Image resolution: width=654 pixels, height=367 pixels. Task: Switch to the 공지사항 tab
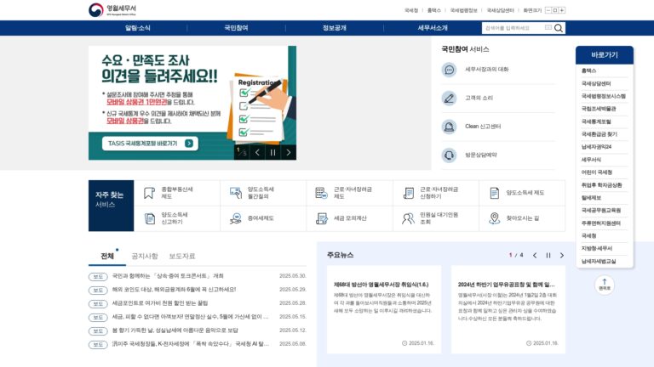(x=144, y=256)
